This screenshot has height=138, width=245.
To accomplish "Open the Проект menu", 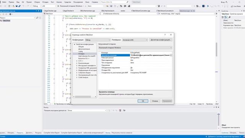I will coord(29,2).
